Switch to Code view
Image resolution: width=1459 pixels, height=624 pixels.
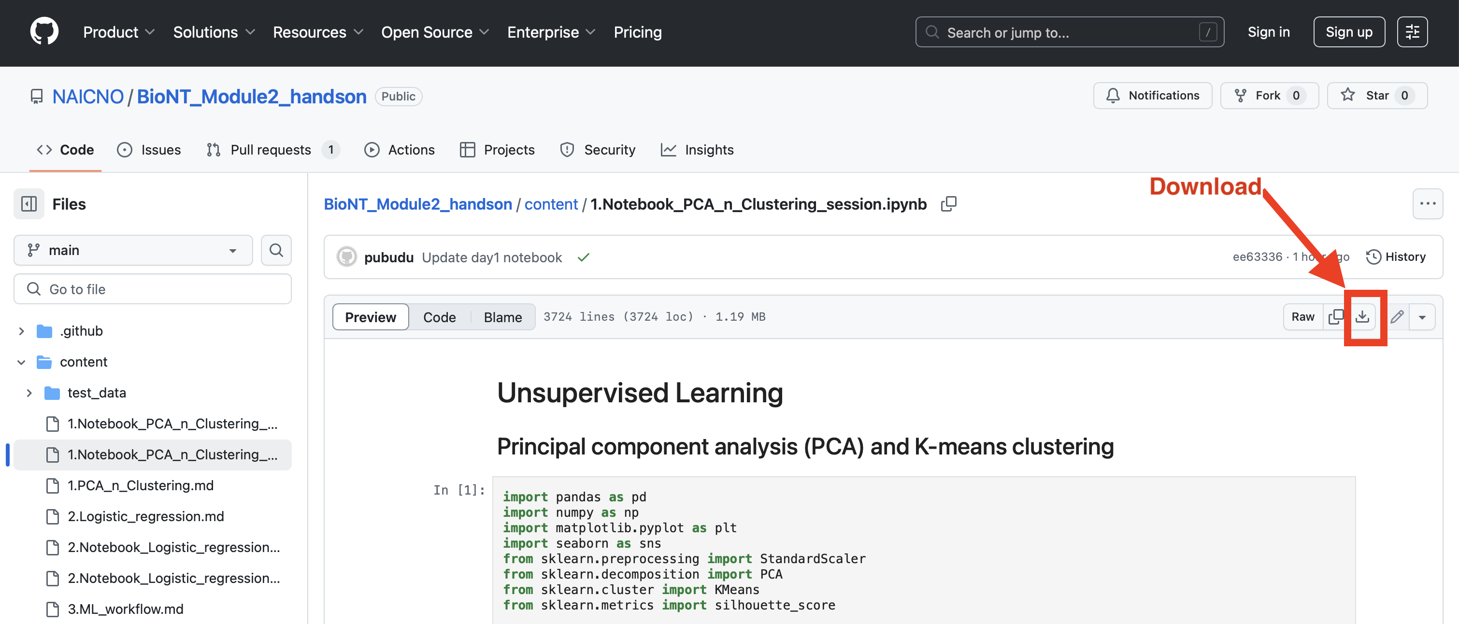(440, 317)
